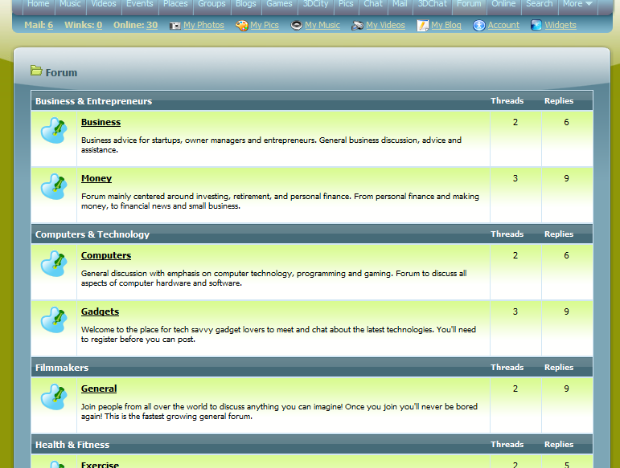
Task: Click the Gadgets forum icon
Action: point(54,319)
